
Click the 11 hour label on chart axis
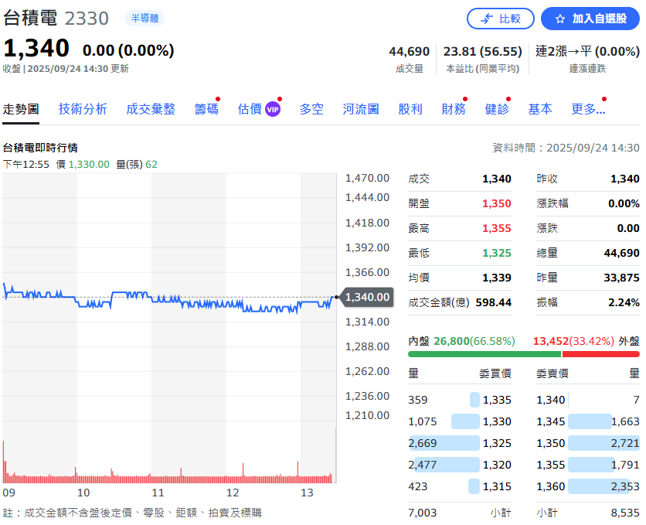(x=158, y=493)
